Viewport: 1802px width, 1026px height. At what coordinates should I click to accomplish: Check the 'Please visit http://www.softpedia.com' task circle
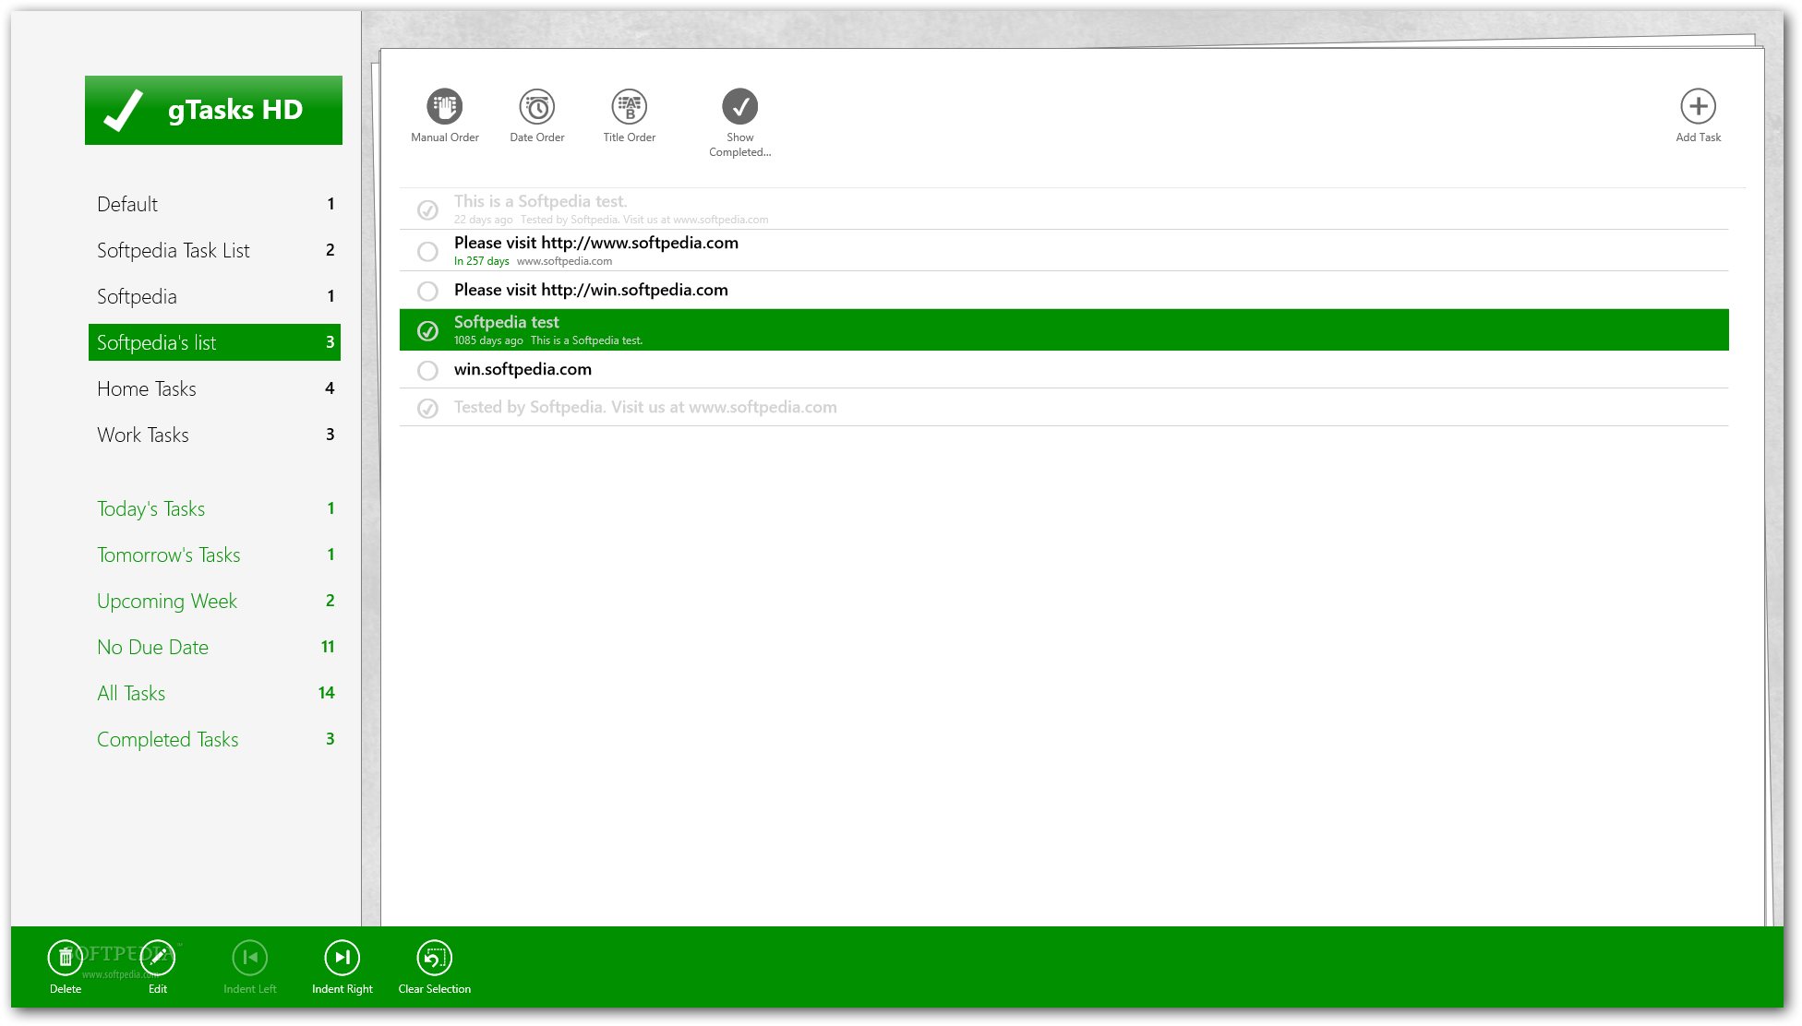pos(427,251)
